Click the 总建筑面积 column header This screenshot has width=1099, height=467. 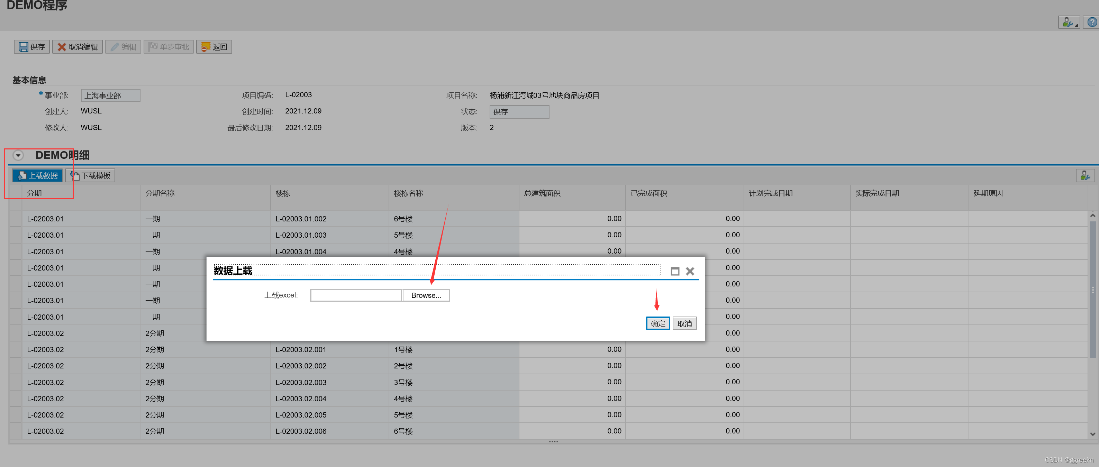572,197
